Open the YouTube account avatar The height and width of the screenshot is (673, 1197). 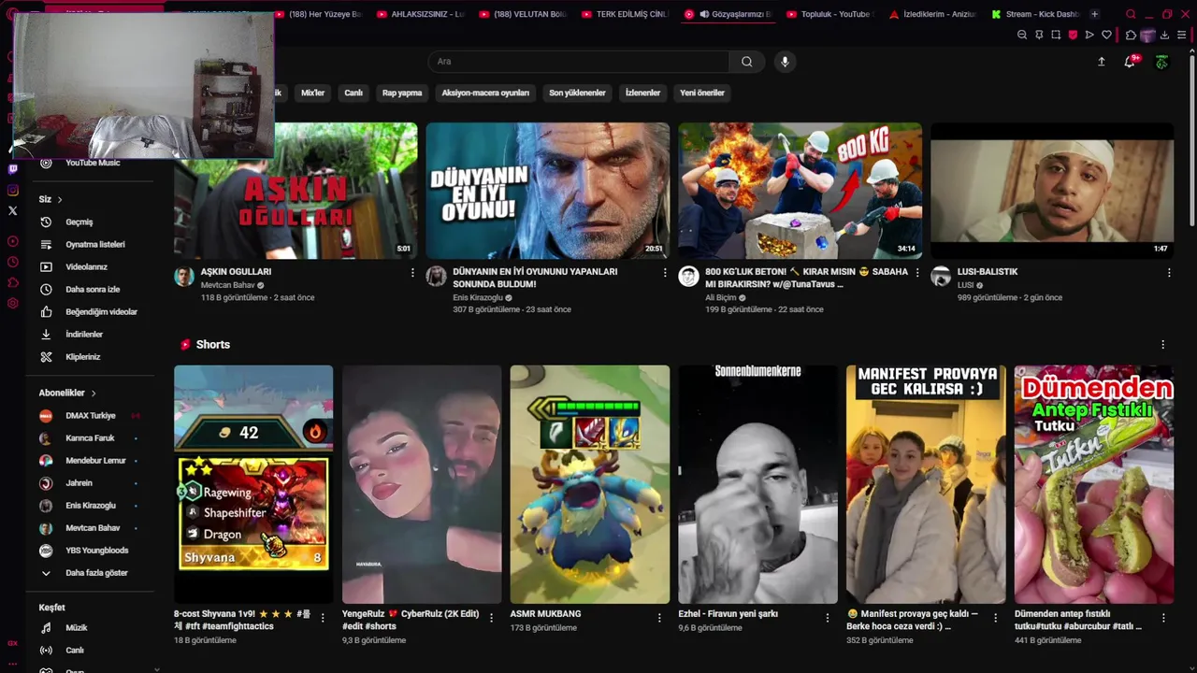point(1161,62)
